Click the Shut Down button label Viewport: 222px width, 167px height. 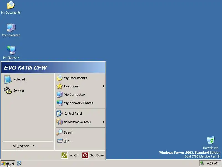(x=97, y=155)
